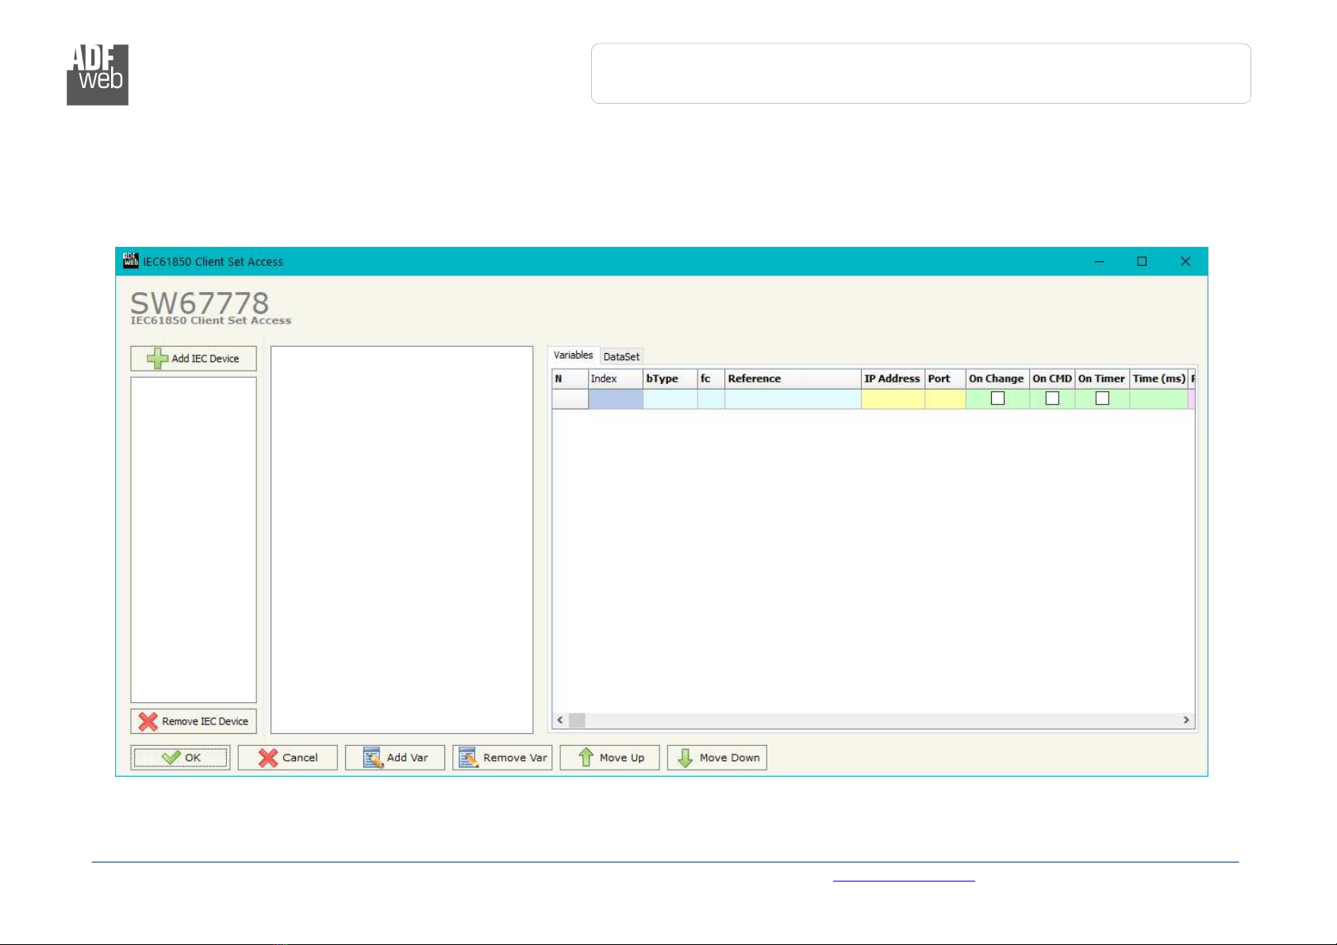
Task: Confirm with the OK button
Action: pyautogui.click(x=181, y=758)
